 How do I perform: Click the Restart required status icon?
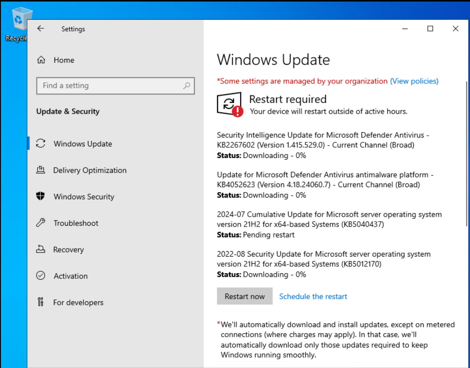pos(230,104)
